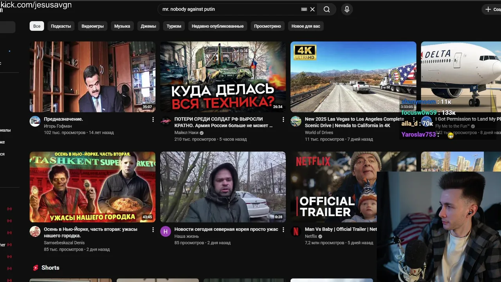Viewport: 501px width, 282px height.
Task: Select the Подкасты filter chip
Action: [61, 26]
